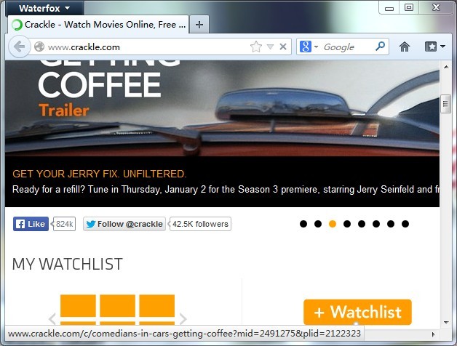Click watchlist next arrow
The image size is (457, 346).
point(183,319)
